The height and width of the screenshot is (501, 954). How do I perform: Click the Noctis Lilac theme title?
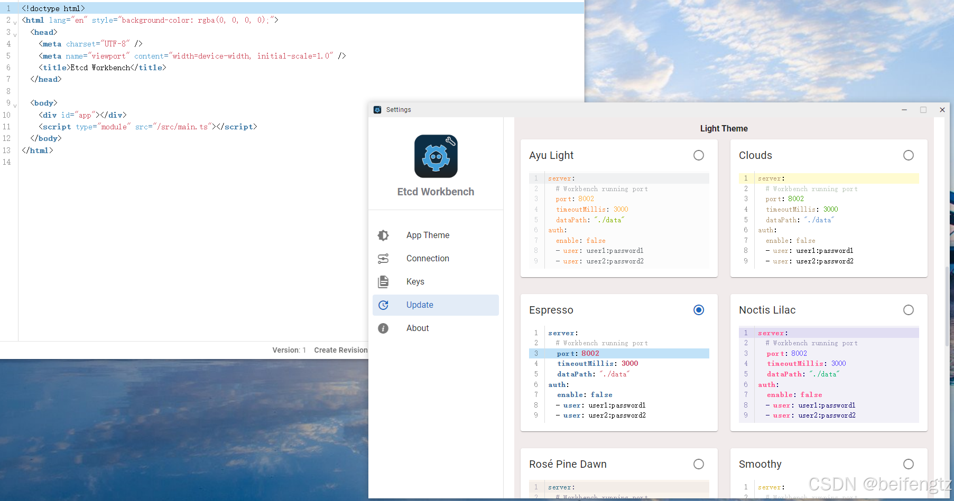767,310
